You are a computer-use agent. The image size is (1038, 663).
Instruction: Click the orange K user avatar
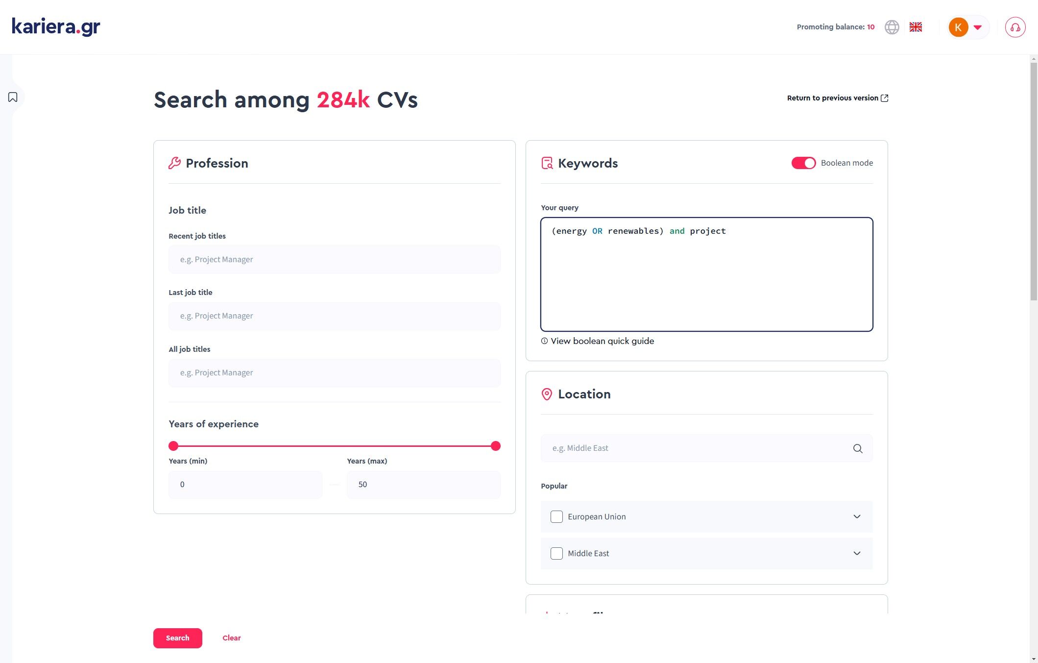(x=958, y=27)
